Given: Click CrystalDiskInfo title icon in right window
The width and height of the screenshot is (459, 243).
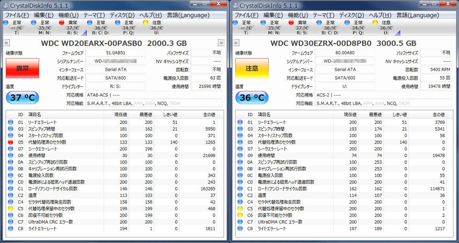Looking at the screenshot, I should pyautogui.click(x=235, y=5).
